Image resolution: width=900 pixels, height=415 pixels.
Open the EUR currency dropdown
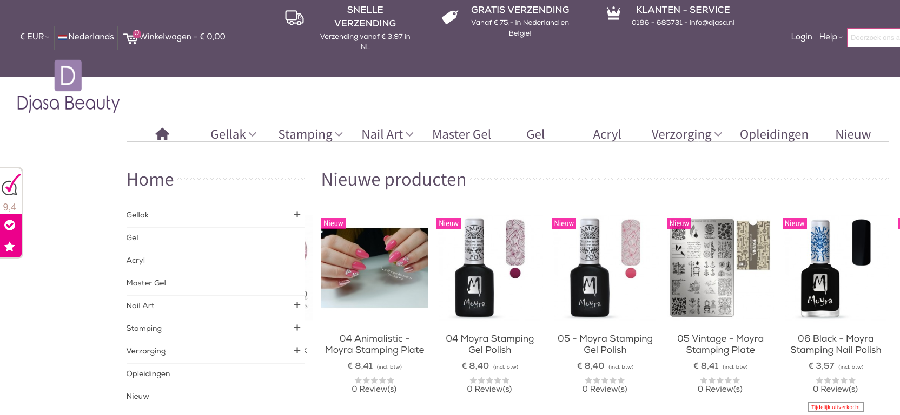35,37
